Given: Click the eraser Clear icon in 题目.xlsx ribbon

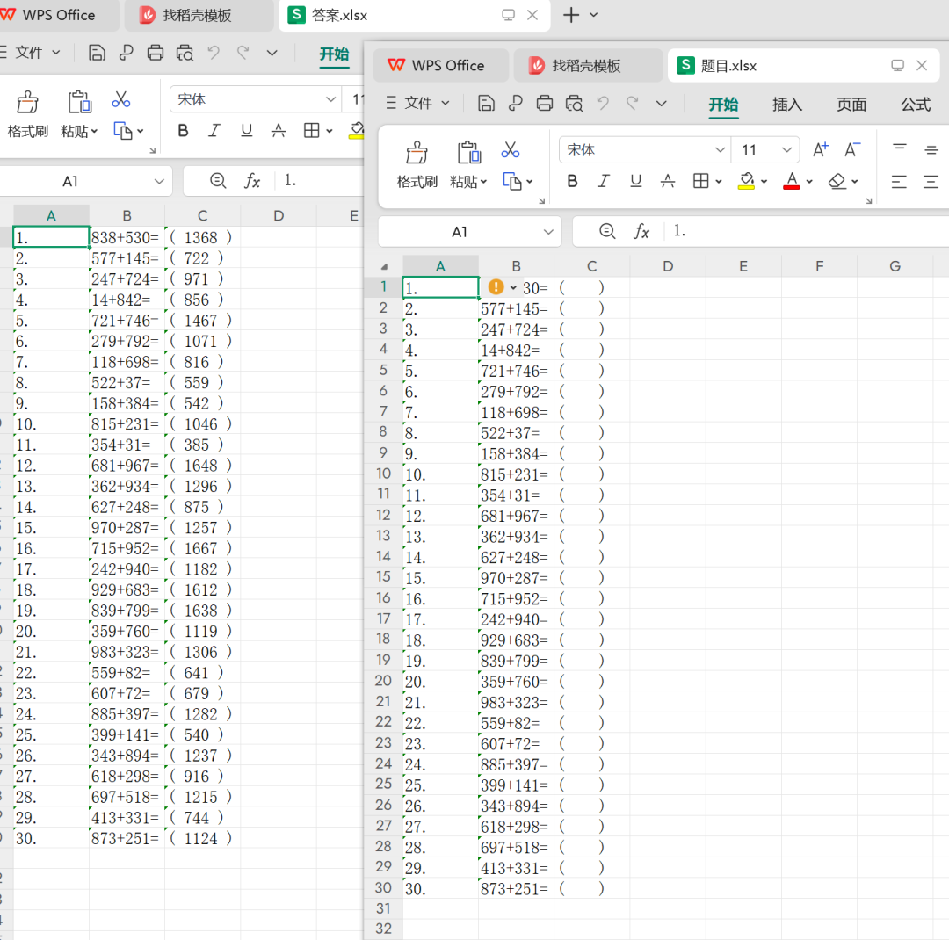Looking at the screenshot, I should click(837, 181).
